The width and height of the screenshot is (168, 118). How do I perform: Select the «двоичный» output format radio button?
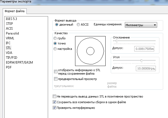pos(57,25)
